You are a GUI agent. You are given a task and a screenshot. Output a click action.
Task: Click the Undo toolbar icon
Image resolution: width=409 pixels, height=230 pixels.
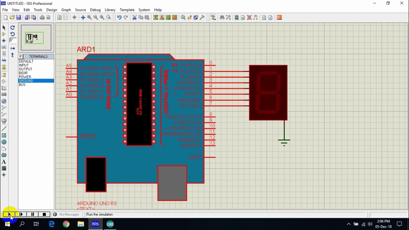pyautogui.click(x=119, y=18)
